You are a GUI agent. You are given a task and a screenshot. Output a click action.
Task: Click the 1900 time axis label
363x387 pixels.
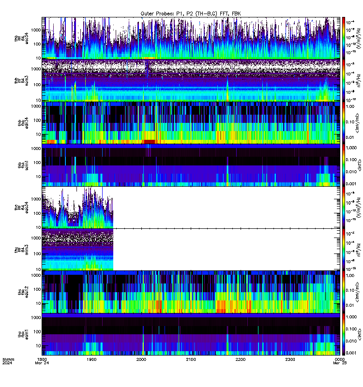(x=91, y=359)
